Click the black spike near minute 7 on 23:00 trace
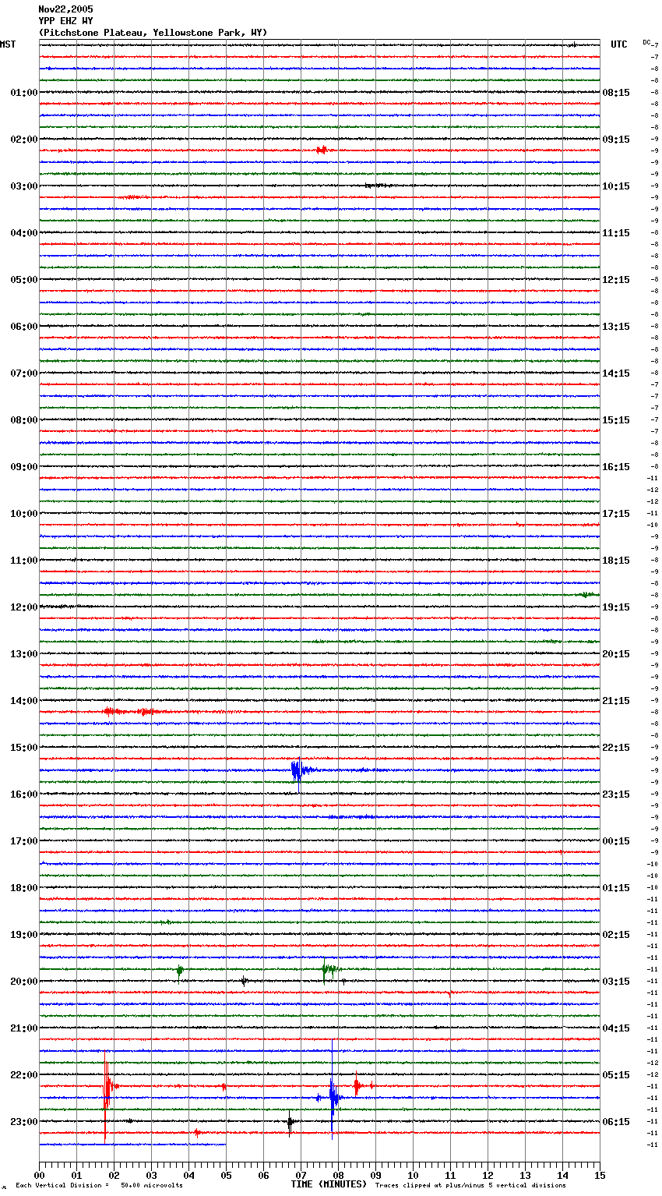 (290, 1123)
